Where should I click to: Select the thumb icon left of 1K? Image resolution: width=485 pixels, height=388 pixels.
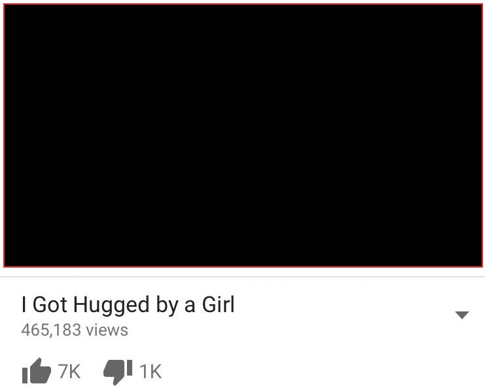click(x=118, y=372)
